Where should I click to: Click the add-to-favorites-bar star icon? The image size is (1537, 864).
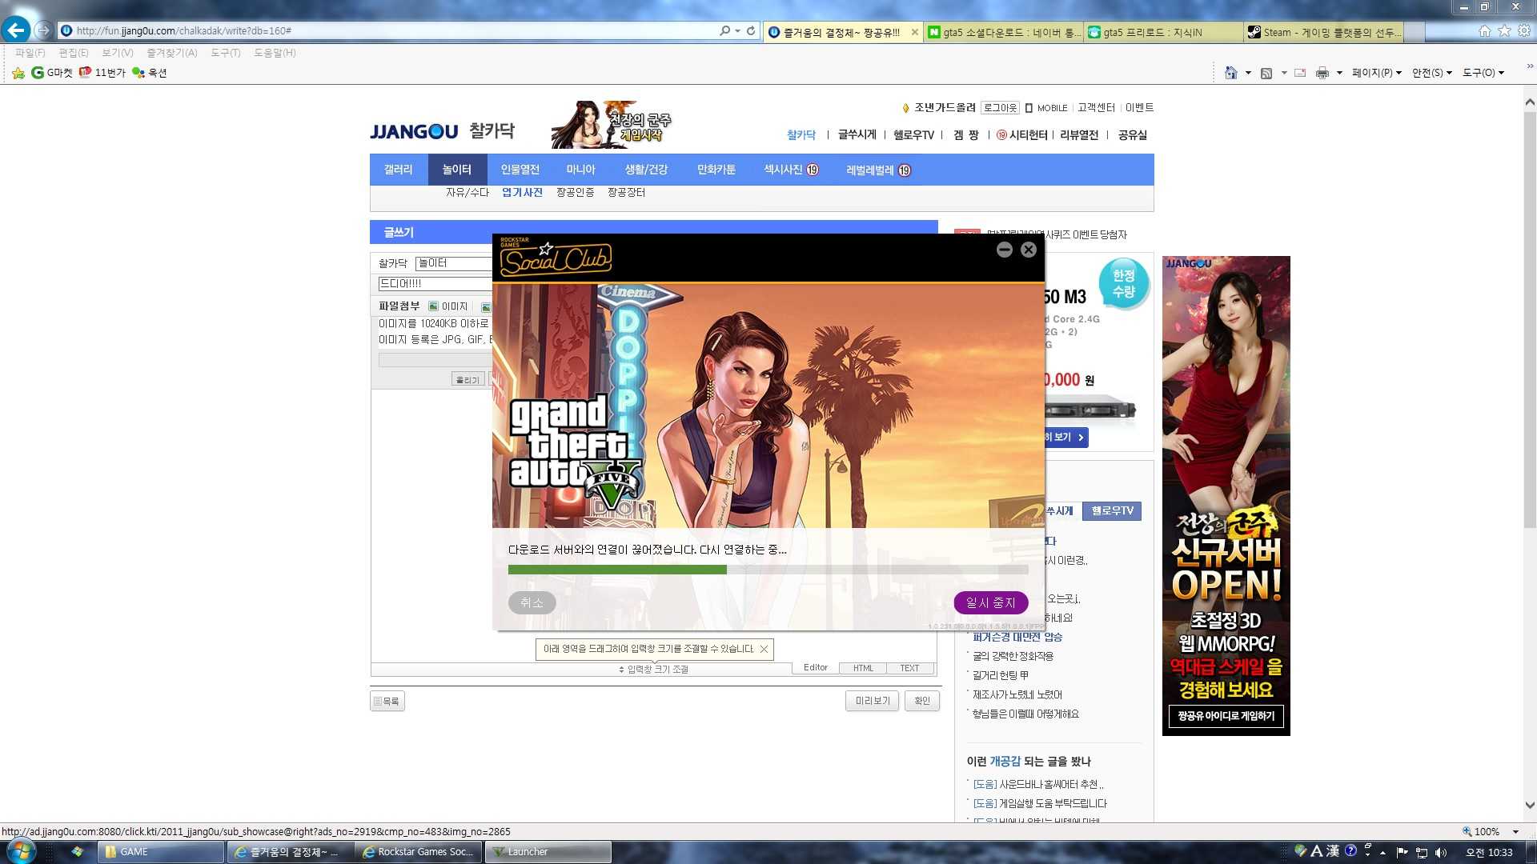point(18,73)
